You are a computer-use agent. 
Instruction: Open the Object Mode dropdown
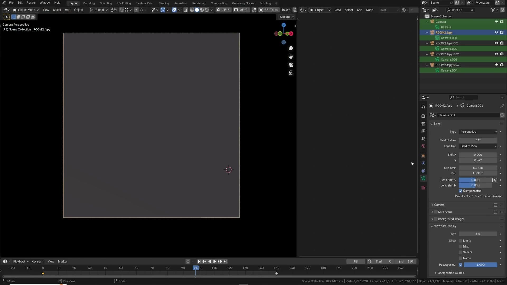click(x=26, y=10)
